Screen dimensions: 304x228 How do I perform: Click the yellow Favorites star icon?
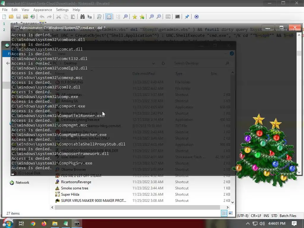(134, 17)
